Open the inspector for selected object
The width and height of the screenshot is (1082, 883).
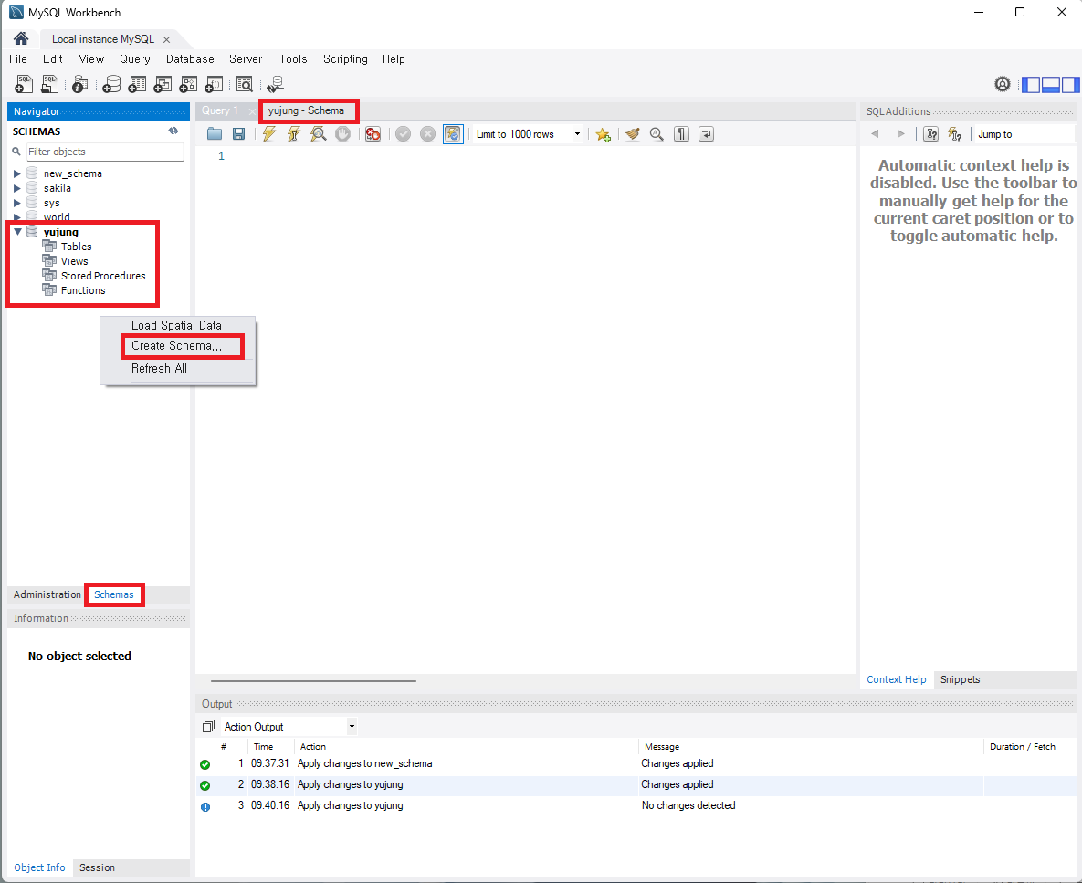tap(80, 84)
